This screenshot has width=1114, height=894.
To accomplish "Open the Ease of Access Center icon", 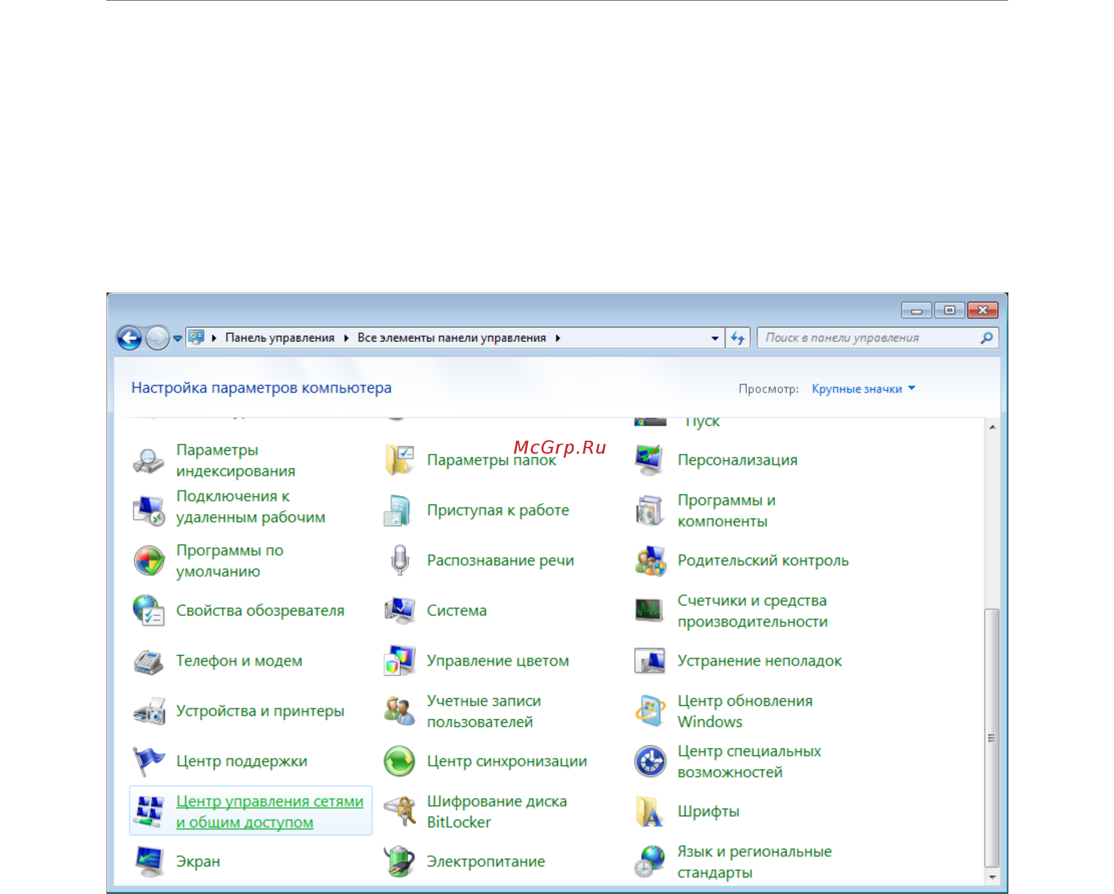I will [650, 761].
